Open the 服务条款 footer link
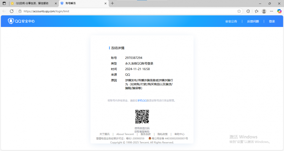This screenshot has width=284, height=151. pos(146,134)
